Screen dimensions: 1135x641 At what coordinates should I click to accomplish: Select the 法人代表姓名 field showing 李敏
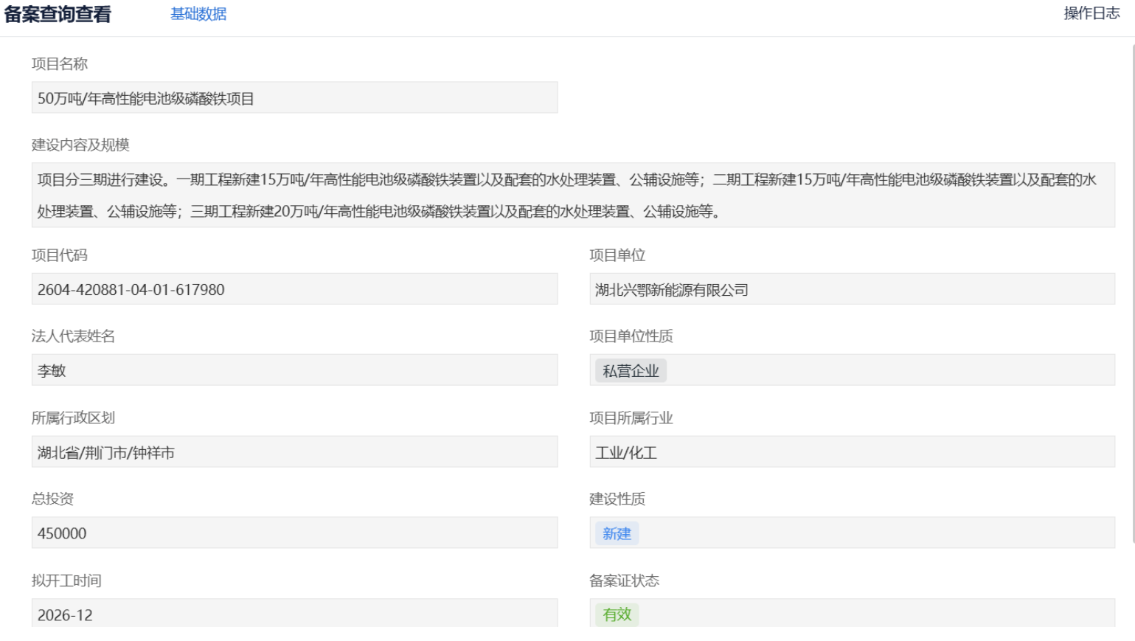[x=294, y=370]
